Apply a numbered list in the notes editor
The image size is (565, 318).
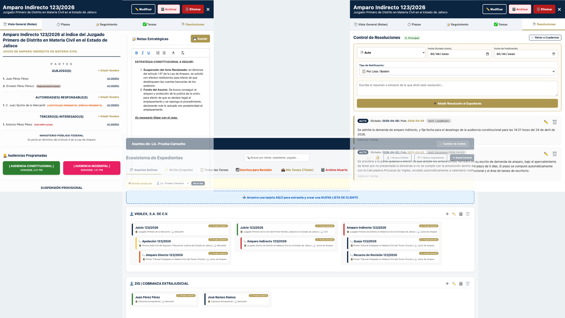coord(158,53)
